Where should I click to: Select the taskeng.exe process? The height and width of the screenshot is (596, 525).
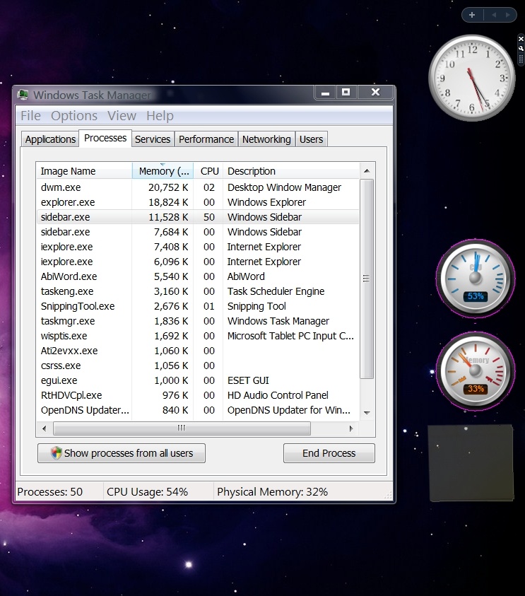(198, 291)
